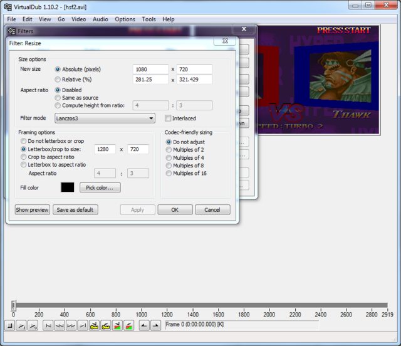
Task: Go to next keyframe
Action: (106, 325)
